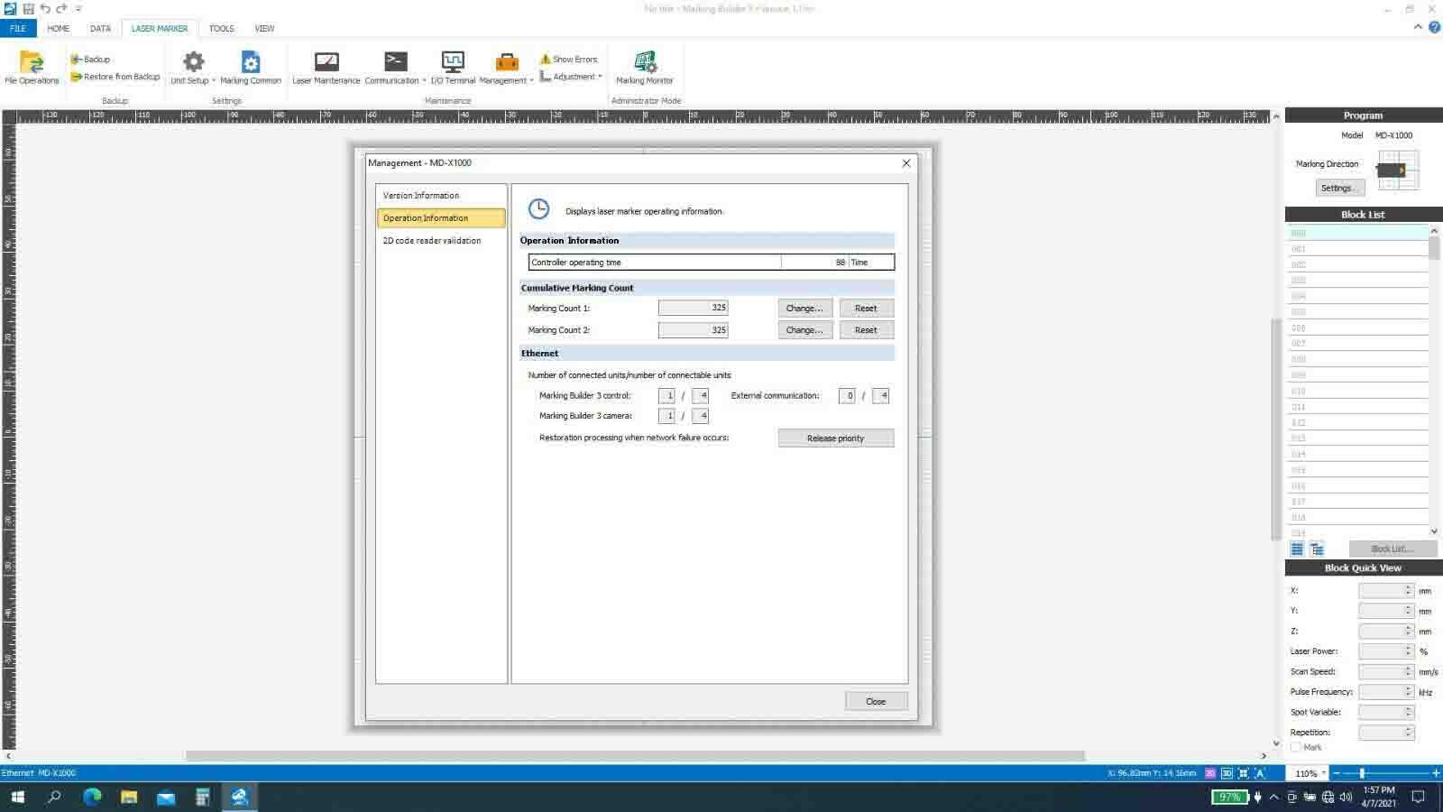Open the Calculator from the taskbar

pos(203,797)
